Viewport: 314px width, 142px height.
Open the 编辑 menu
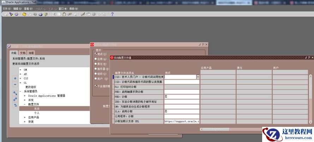[17, 9]
